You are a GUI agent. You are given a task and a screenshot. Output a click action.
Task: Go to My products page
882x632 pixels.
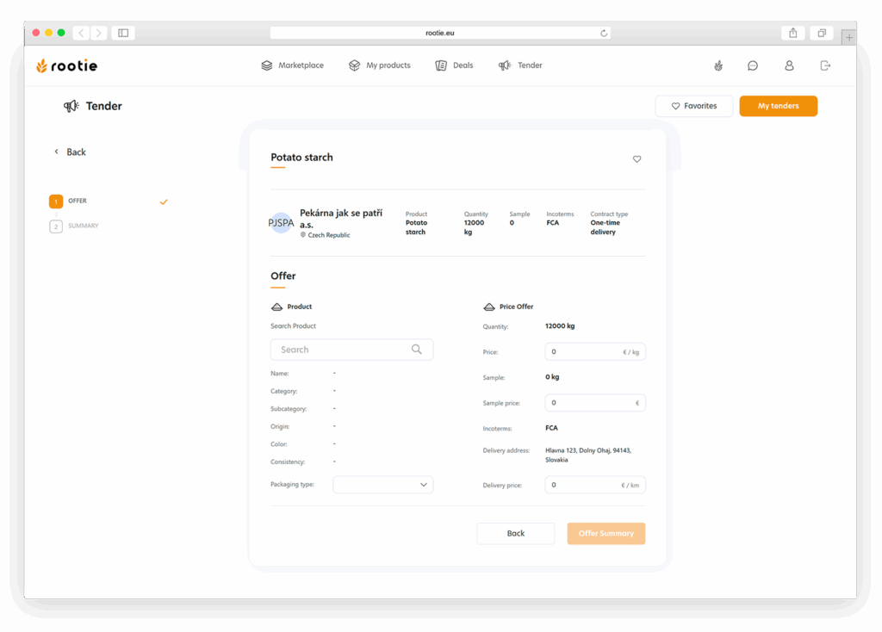[x=380, y=65]
